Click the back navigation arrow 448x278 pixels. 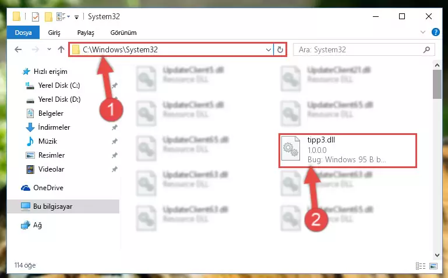pos(18,49)
